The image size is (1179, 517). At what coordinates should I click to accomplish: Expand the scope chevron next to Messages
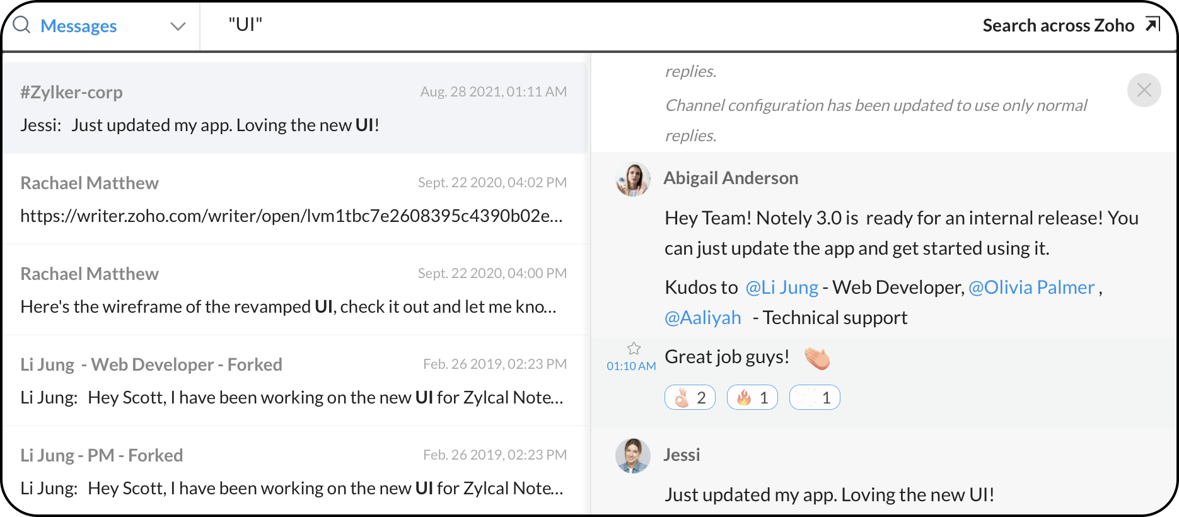[178, 26]
